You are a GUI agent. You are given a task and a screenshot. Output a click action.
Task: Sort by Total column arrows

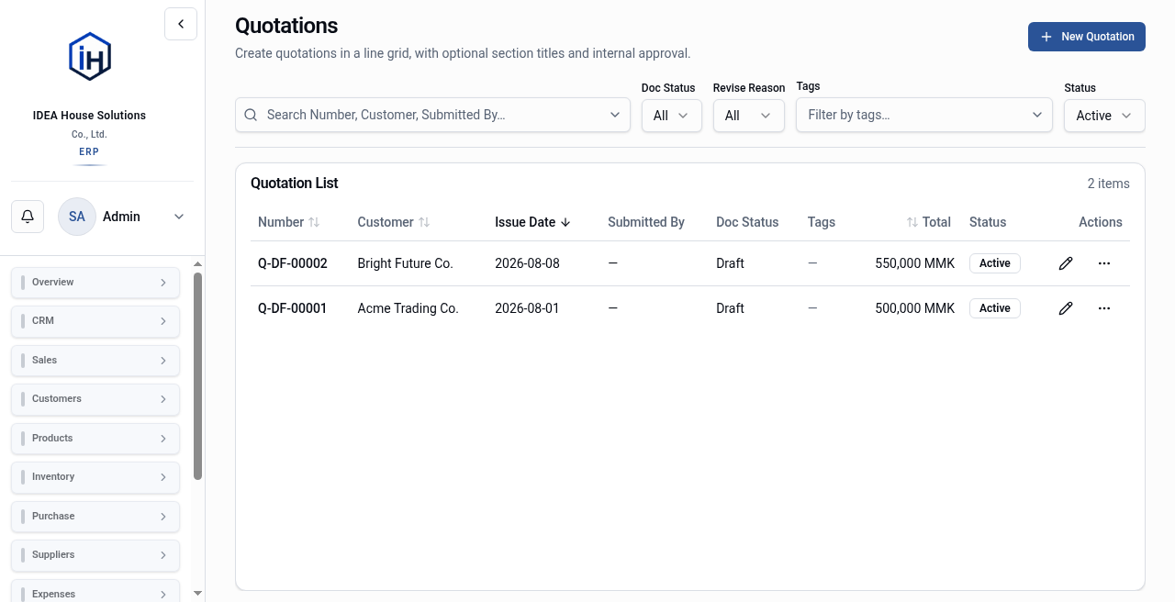tap(912, 222)
